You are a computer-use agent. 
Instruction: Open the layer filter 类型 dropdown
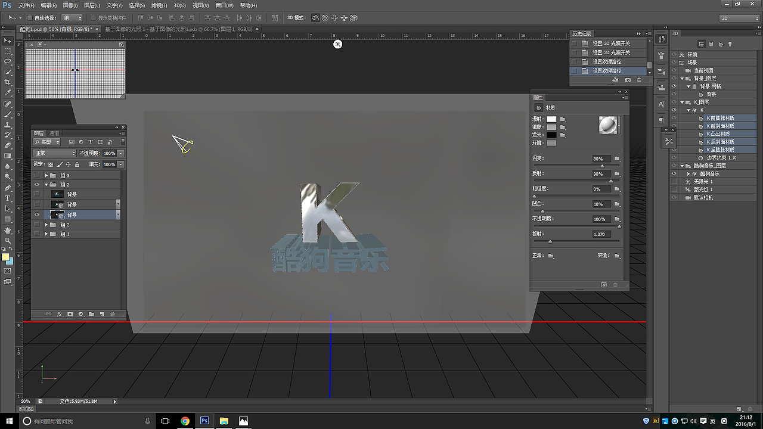pyautogui.click(x=47, y=142)
